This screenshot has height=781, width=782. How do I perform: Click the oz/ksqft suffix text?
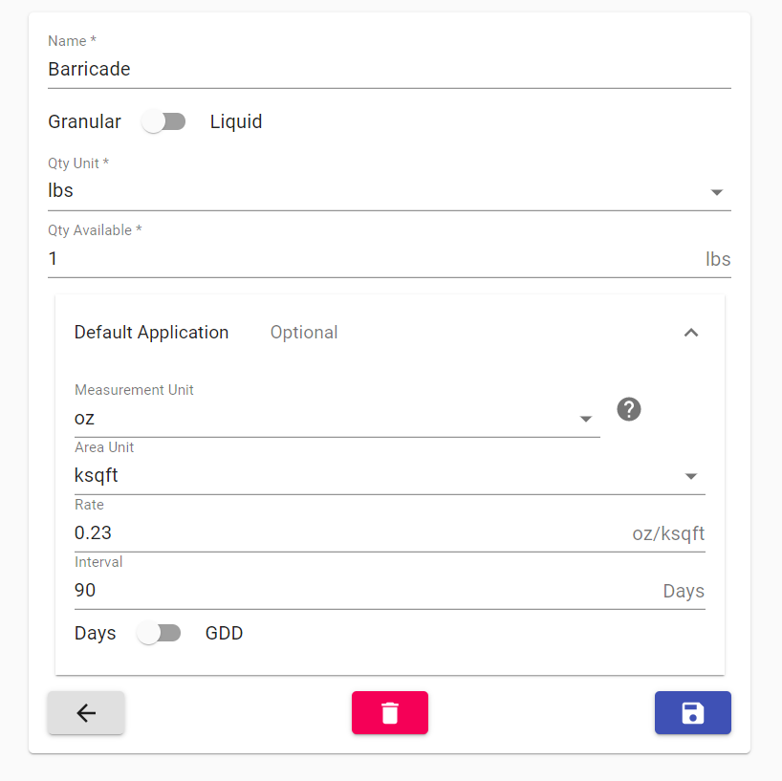668,533
